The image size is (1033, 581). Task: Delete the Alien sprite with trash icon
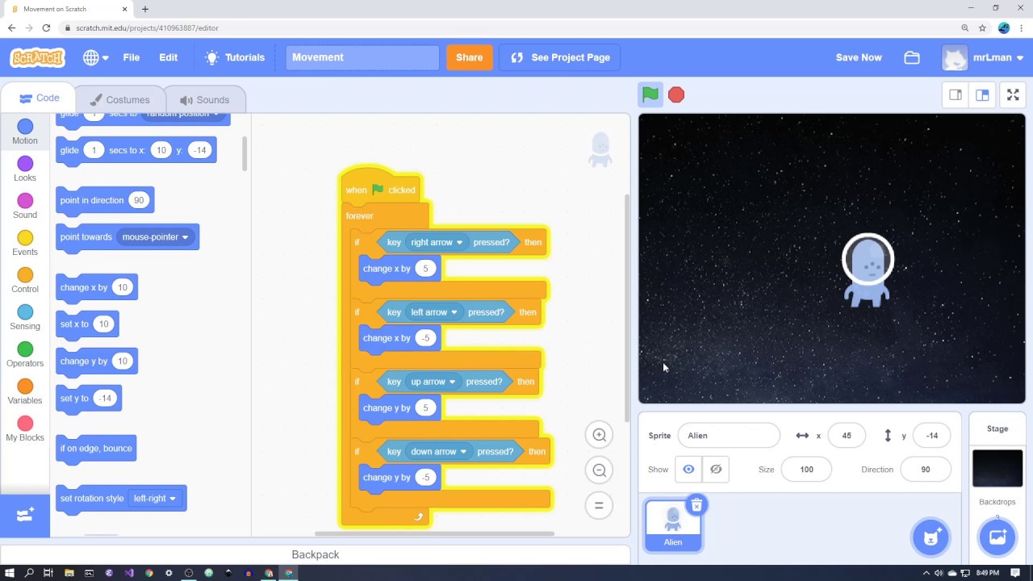pyautogui.click(x=696, y=505)
